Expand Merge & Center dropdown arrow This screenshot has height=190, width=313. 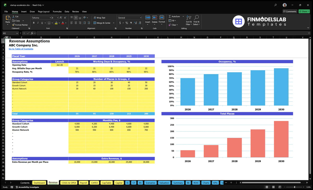coord(114,23)
